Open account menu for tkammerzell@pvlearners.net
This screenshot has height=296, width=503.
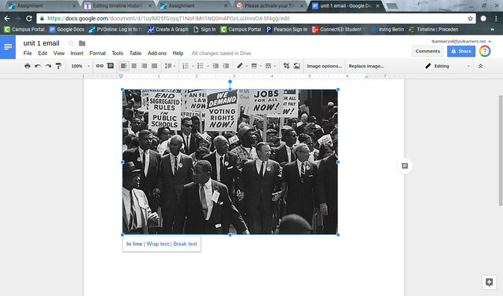[461, 42]
